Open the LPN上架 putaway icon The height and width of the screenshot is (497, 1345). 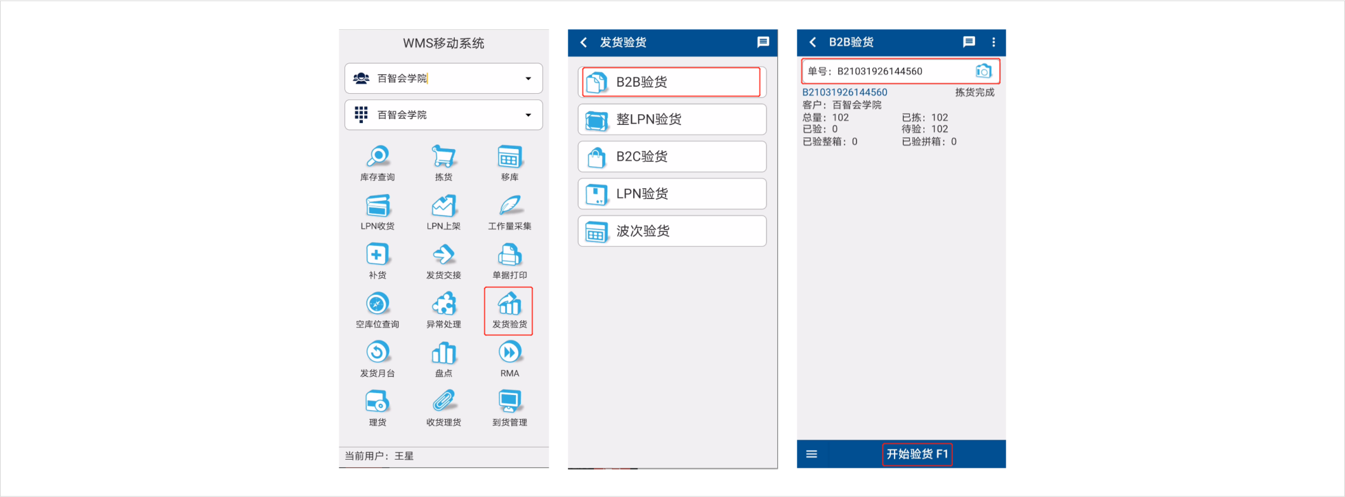pyautogui.click(x=443, y=207)
